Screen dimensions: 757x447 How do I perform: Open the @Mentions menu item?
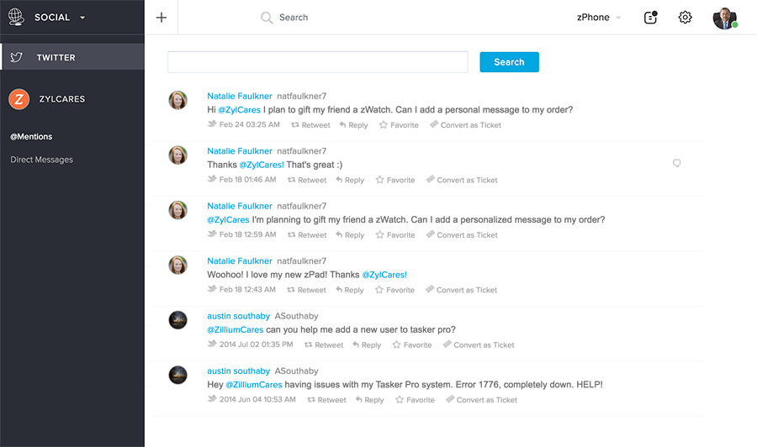tap(31, 136)
